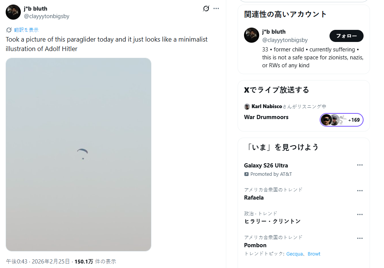The image size is (384, 268).
Task: Click the Grok icon beside tweet header
Action: point(206,8)
